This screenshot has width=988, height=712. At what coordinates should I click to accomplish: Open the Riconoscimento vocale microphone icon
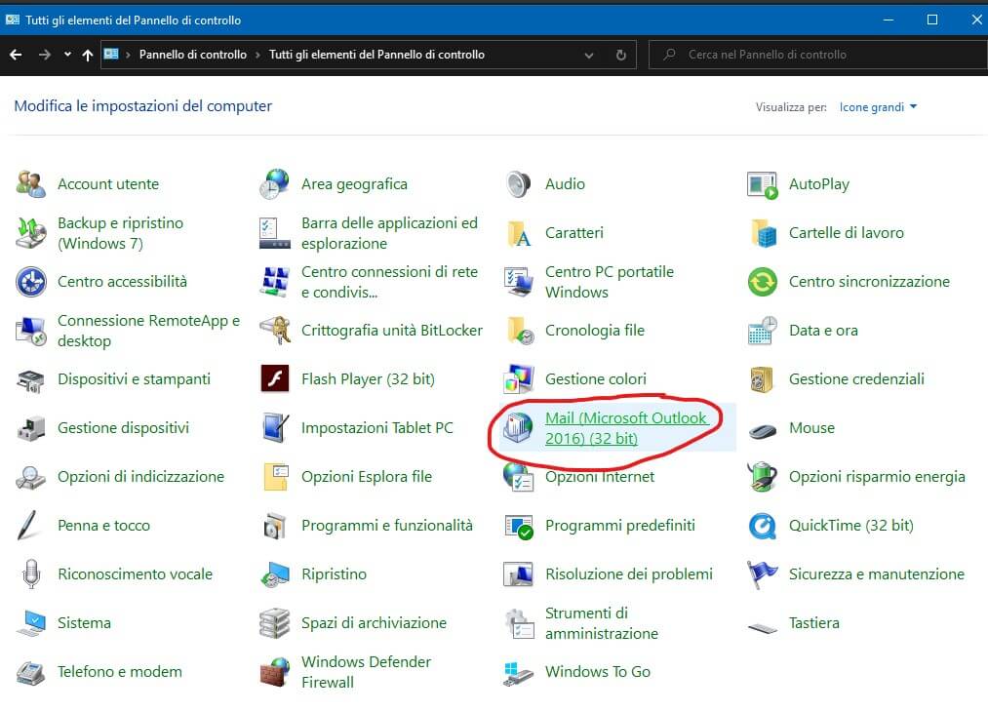31,574
